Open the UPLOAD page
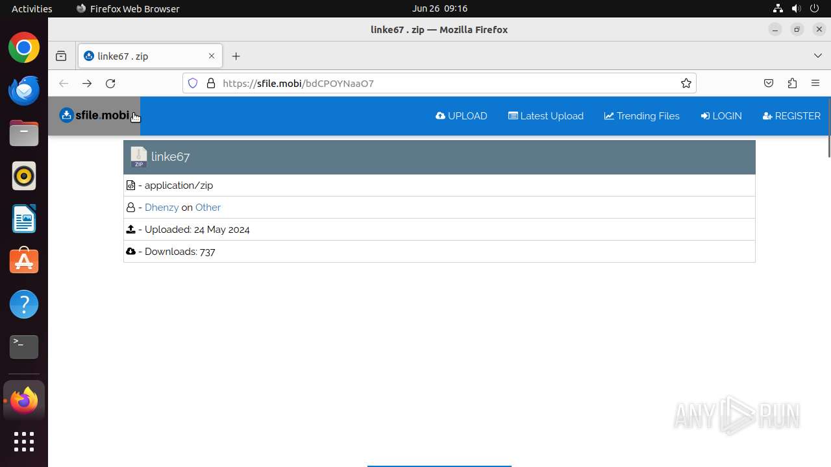This screenshot has height=467, width=831. click(x=462, y=116)
